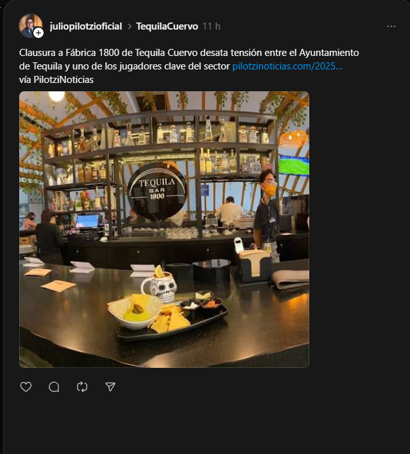Click the 11 h post timestamp

[x=211, y=26]
